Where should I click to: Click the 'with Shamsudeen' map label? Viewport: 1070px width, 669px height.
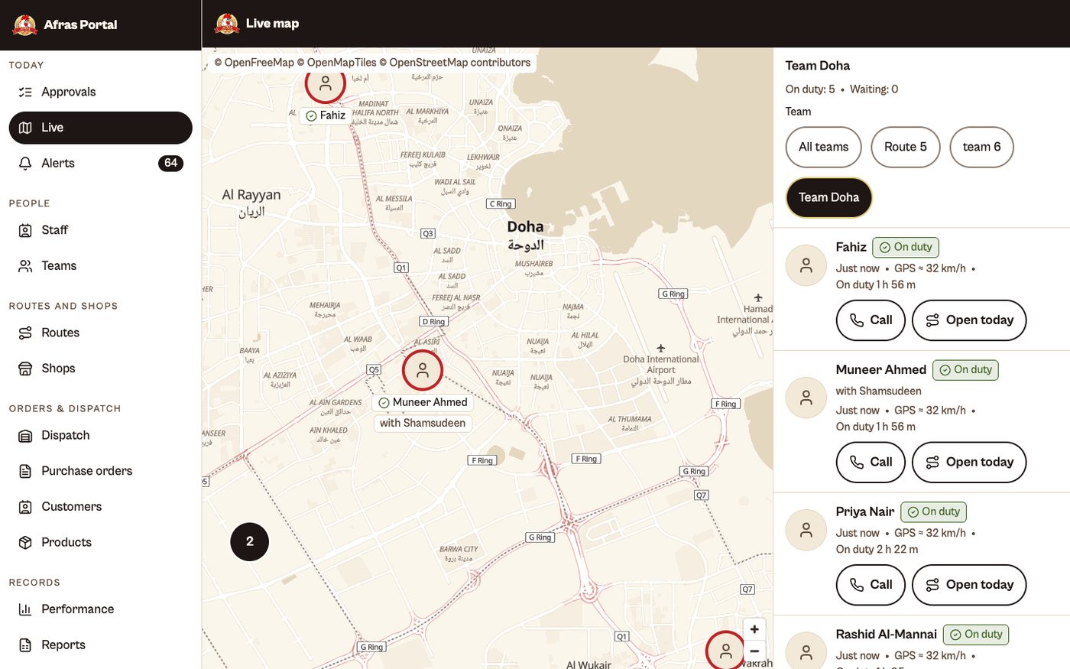click(x=423, y=423)
